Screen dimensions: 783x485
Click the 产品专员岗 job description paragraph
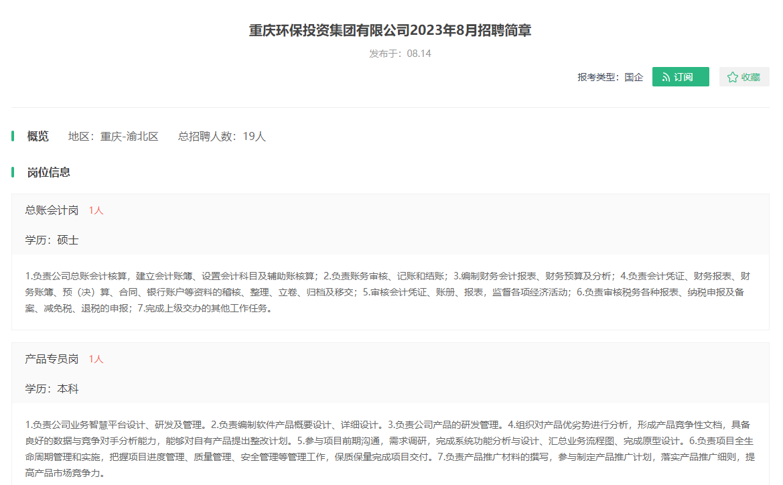(x=390, y=449)
